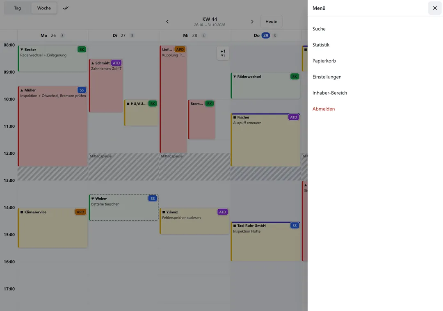This screenshot has height=311, width=443.
Task: Click the SS badge on Müller appointment
Action: 82,90
